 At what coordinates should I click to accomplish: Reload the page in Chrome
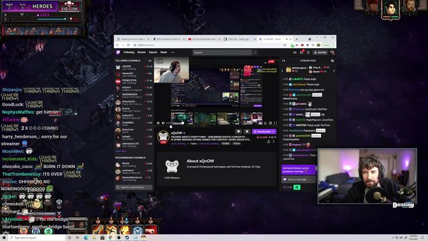tap(128, 45)
